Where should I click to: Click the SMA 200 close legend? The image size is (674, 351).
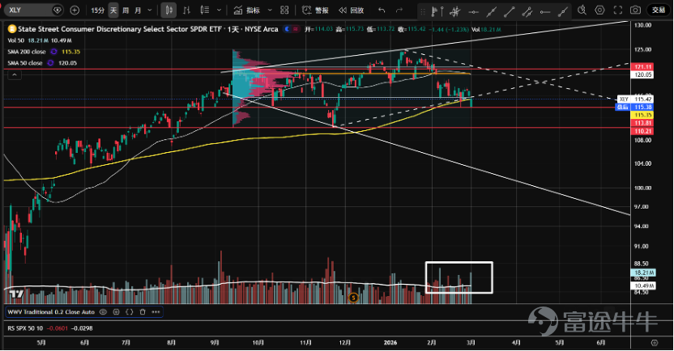pyautogui.click(x=44, y=52)
